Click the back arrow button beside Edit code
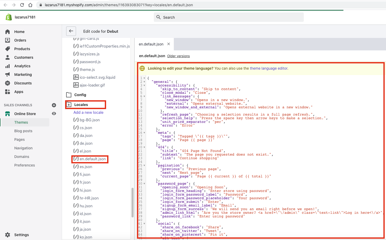386x240 pixels. tap(71, 31)
